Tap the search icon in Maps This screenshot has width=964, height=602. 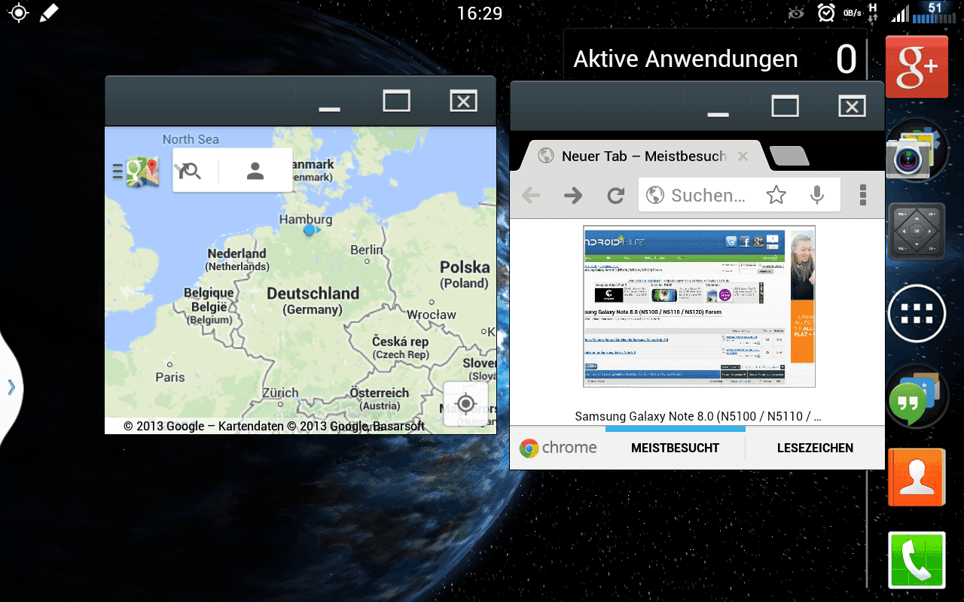pyautogui.click(x=188, y=171)
